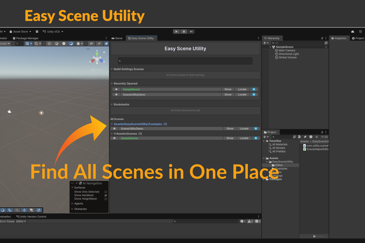Collapse the Bookmarks section

coord(112,104)
